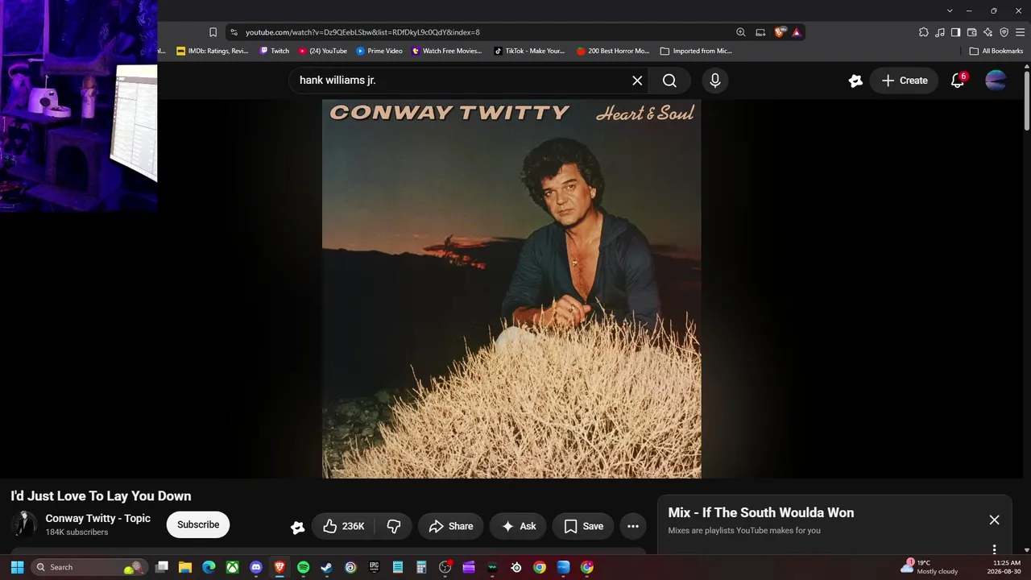The height and width of the screenshot is (580, 1031).
Task: Click the Windows taskbar Search box
Action: pos(89,567)
